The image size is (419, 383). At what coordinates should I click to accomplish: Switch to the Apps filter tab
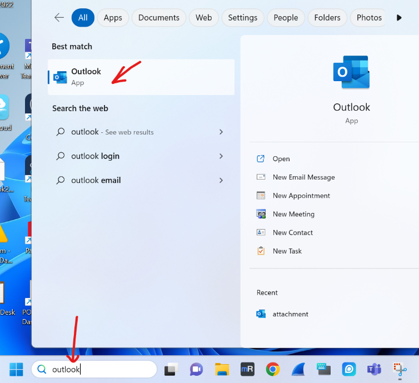point(113,18)
